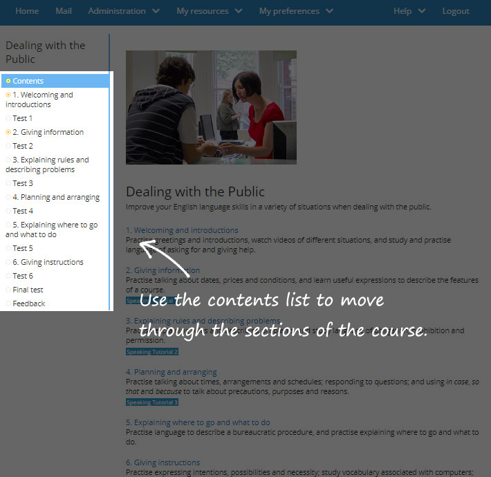Open Mail from the top navigation

click(64, 11)
